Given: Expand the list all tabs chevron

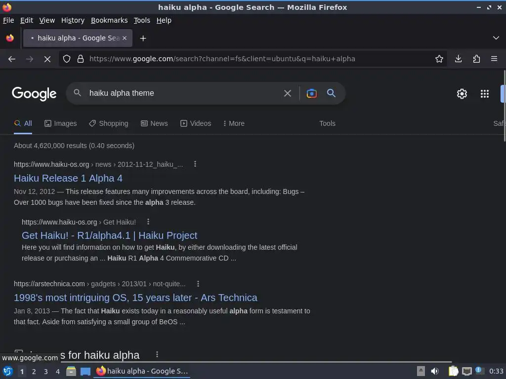Looking at the screenshot, I should pos(496,38).
